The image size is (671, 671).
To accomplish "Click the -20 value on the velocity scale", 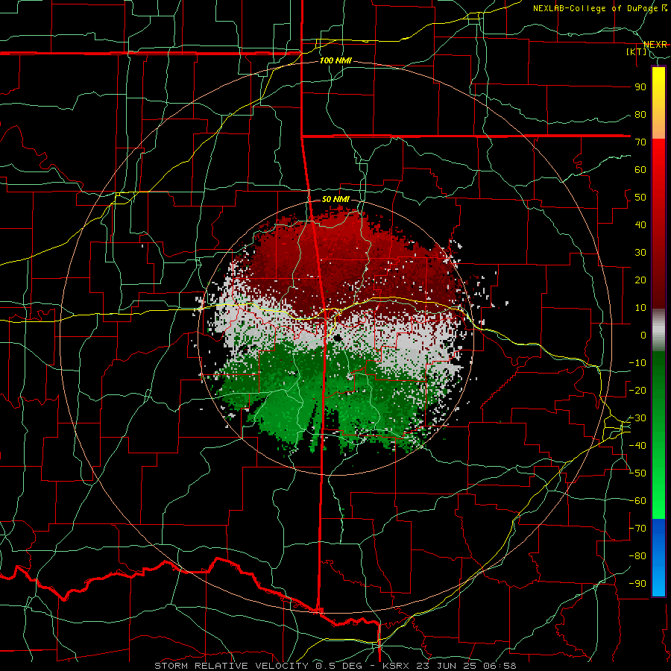I will 637,390.
